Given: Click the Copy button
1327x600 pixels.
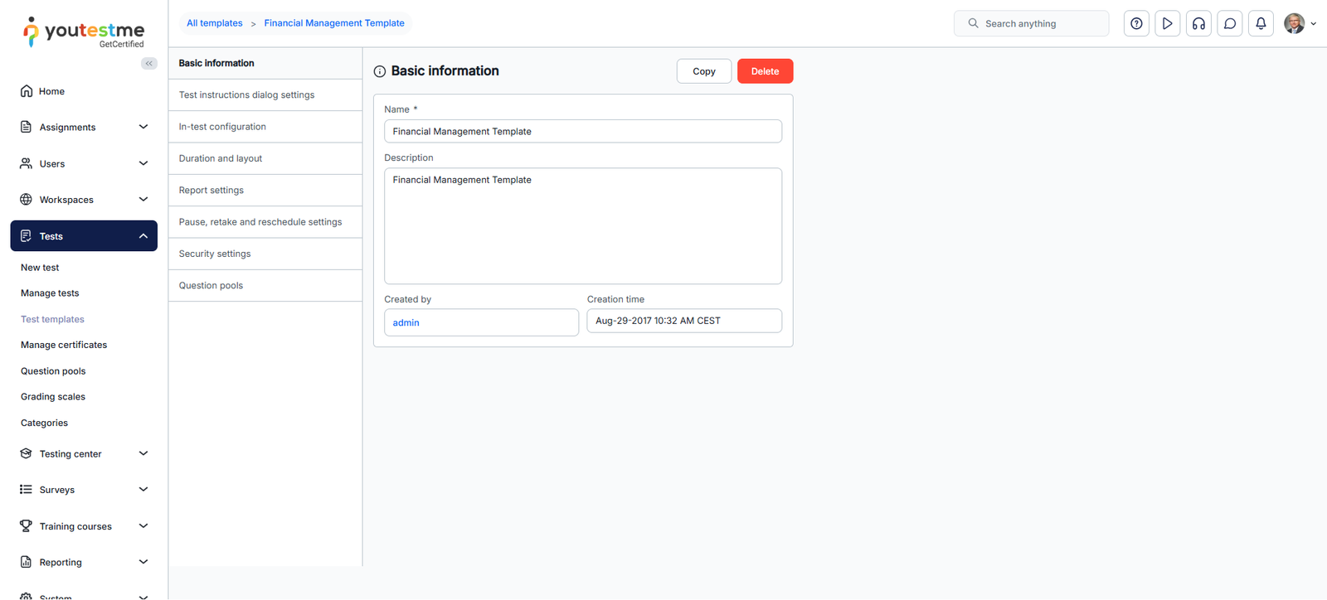Looking at the screenshot, I should click(x=703, y=71).
